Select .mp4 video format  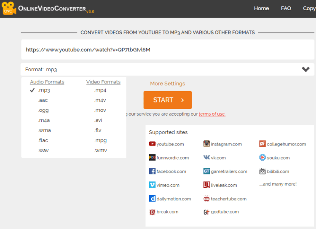tap(100, 90)
